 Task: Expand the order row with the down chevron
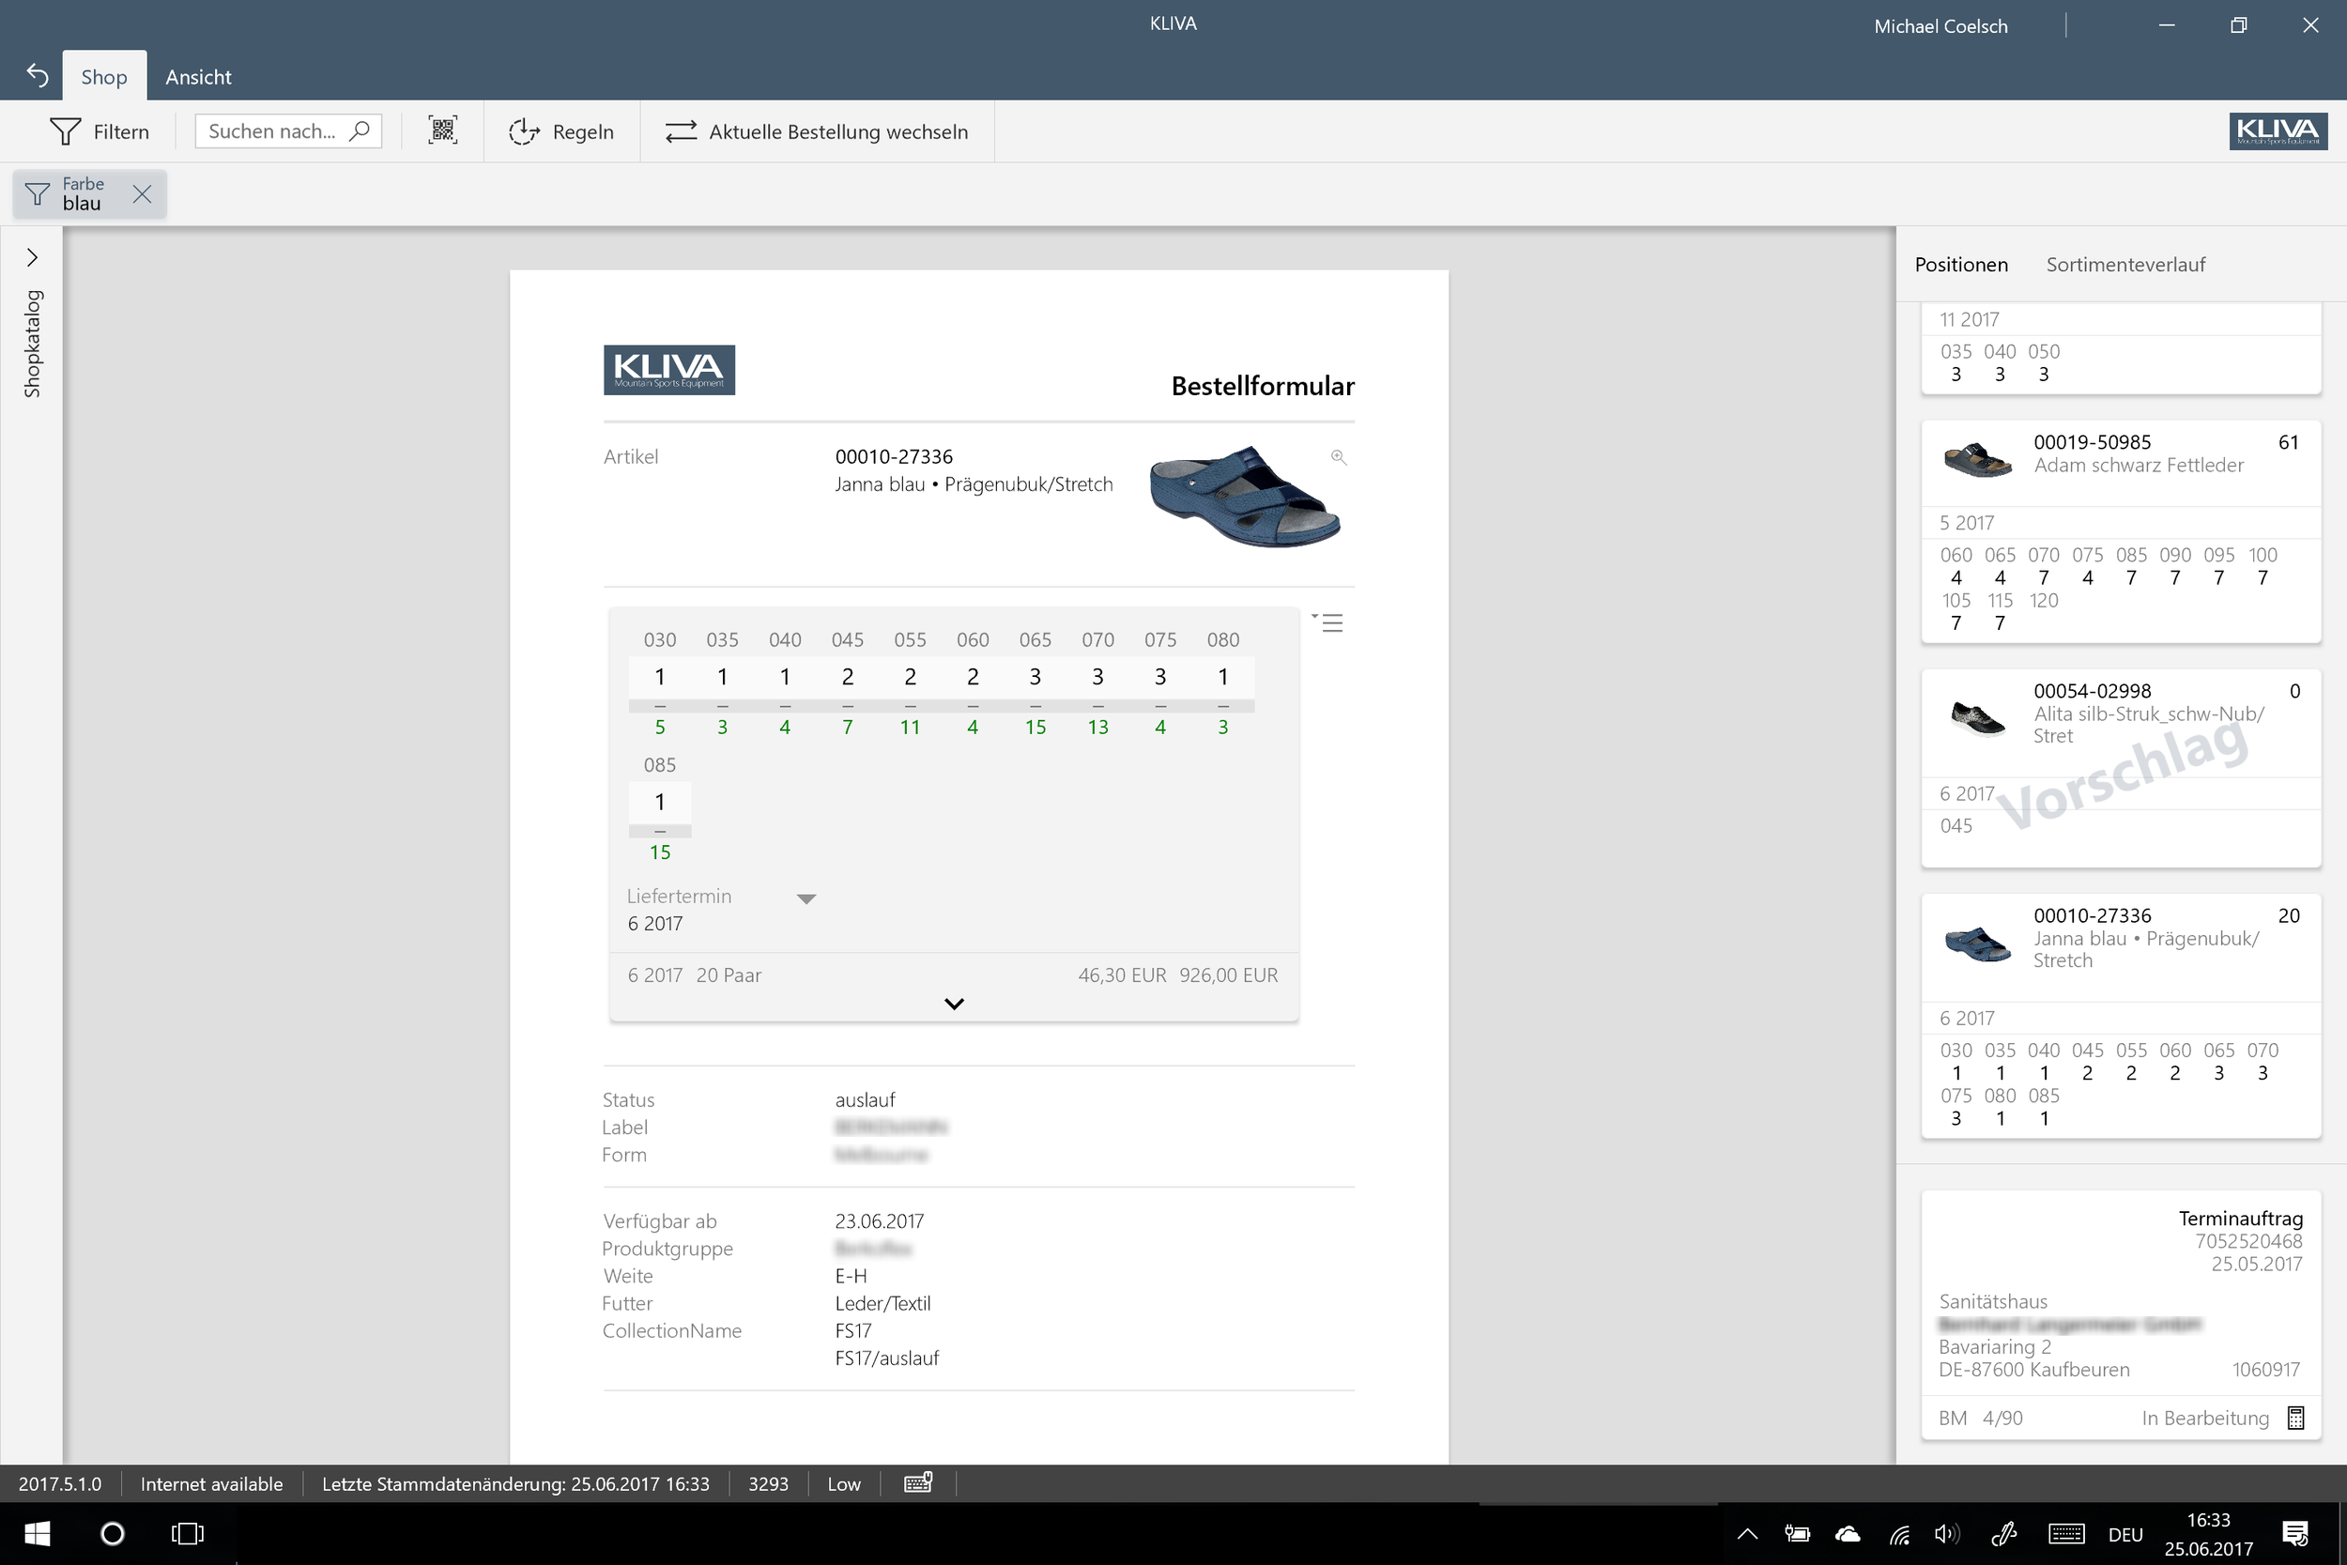click(x=954, y=1003)
